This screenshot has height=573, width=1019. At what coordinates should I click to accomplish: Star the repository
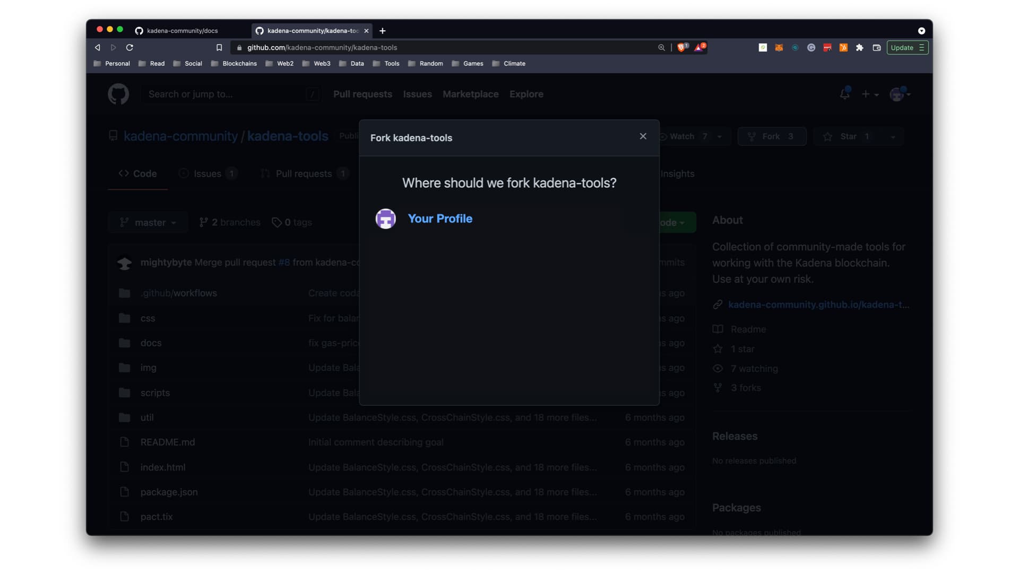click(848, 136)
